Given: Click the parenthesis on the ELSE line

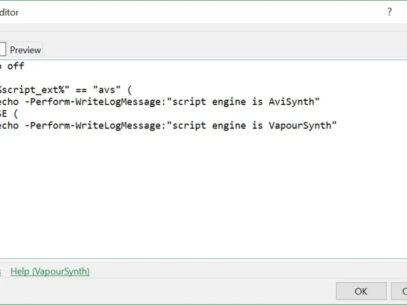Looking at the screenshot, I should coord(16,113).
